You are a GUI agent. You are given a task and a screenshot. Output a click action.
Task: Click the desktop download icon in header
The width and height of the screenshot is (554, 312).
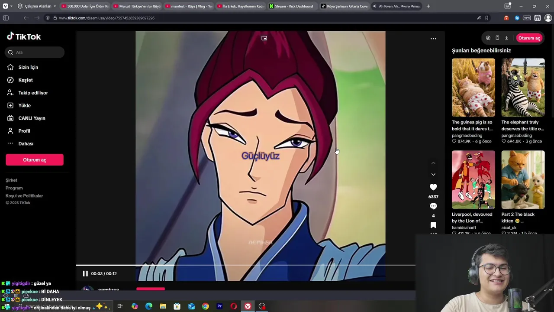[506, 38]
